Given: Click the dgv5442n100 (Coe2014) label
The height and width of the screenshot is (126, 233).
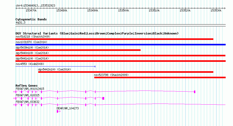Looking at the screenshot, I should point(54,69).
